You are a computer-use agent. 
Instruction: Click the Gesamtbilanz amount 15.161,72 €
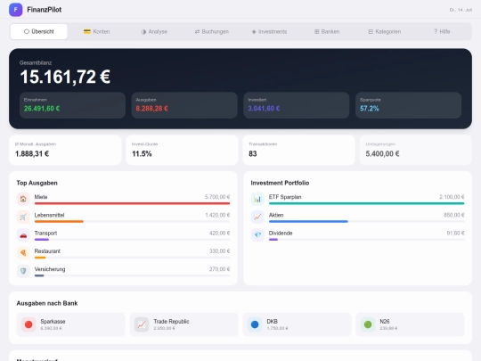[x=65, y=77]
